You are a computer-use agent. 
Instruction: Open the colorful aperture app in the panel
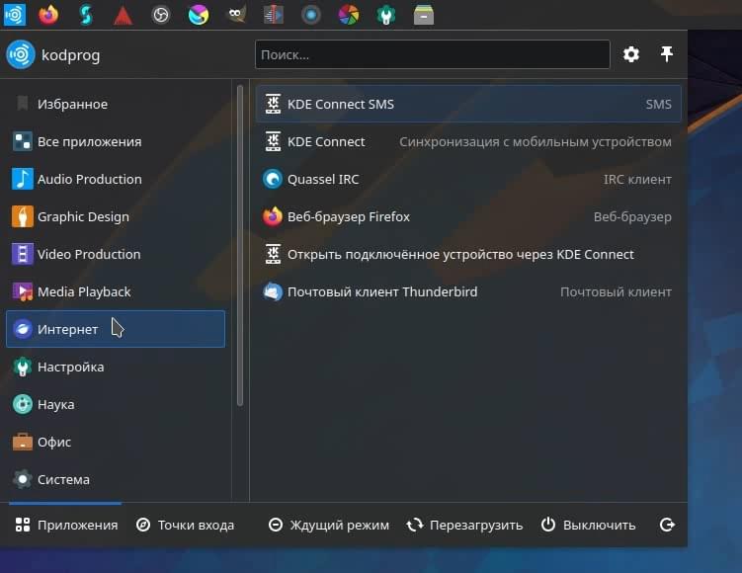(349, 15)
